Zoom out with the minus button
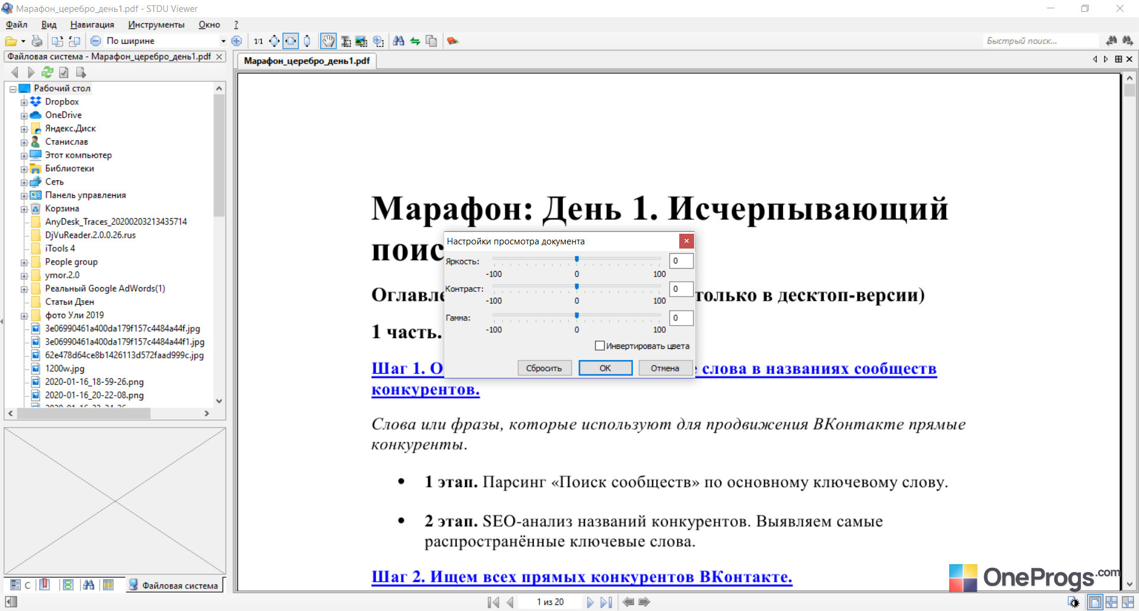This screenshot has width=1139, height=611. (x=96, y=41)
